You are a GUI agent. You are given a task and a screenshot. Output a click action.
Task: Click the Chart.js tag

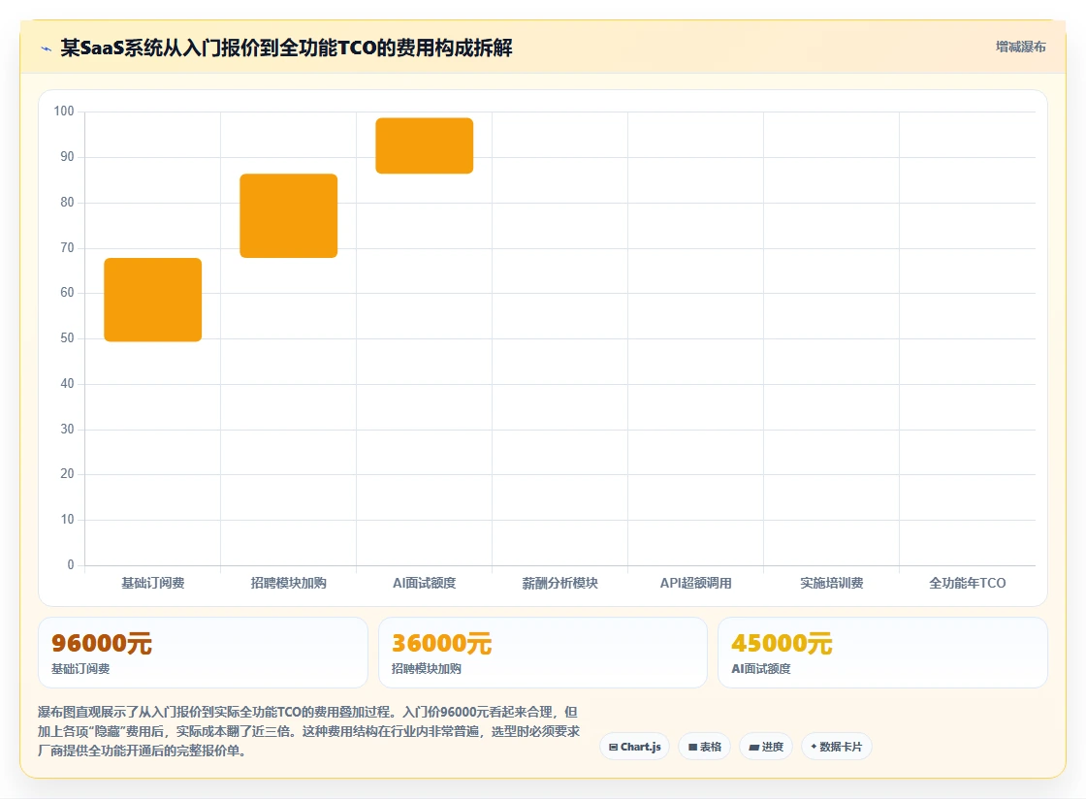[634, 747]
